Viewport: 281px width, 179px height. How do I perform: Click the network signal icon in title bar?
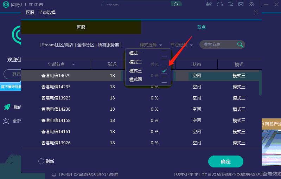point(209,4)
